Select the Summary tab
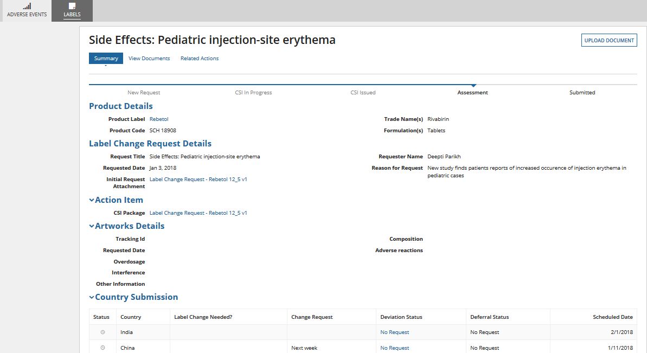 pyautogui.click(x=106, y=59)
